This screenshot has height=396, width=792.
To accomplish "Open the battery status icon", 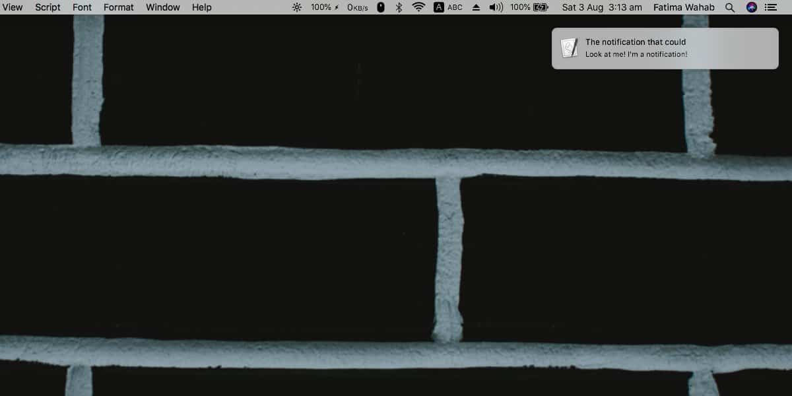I will point(541,7).
